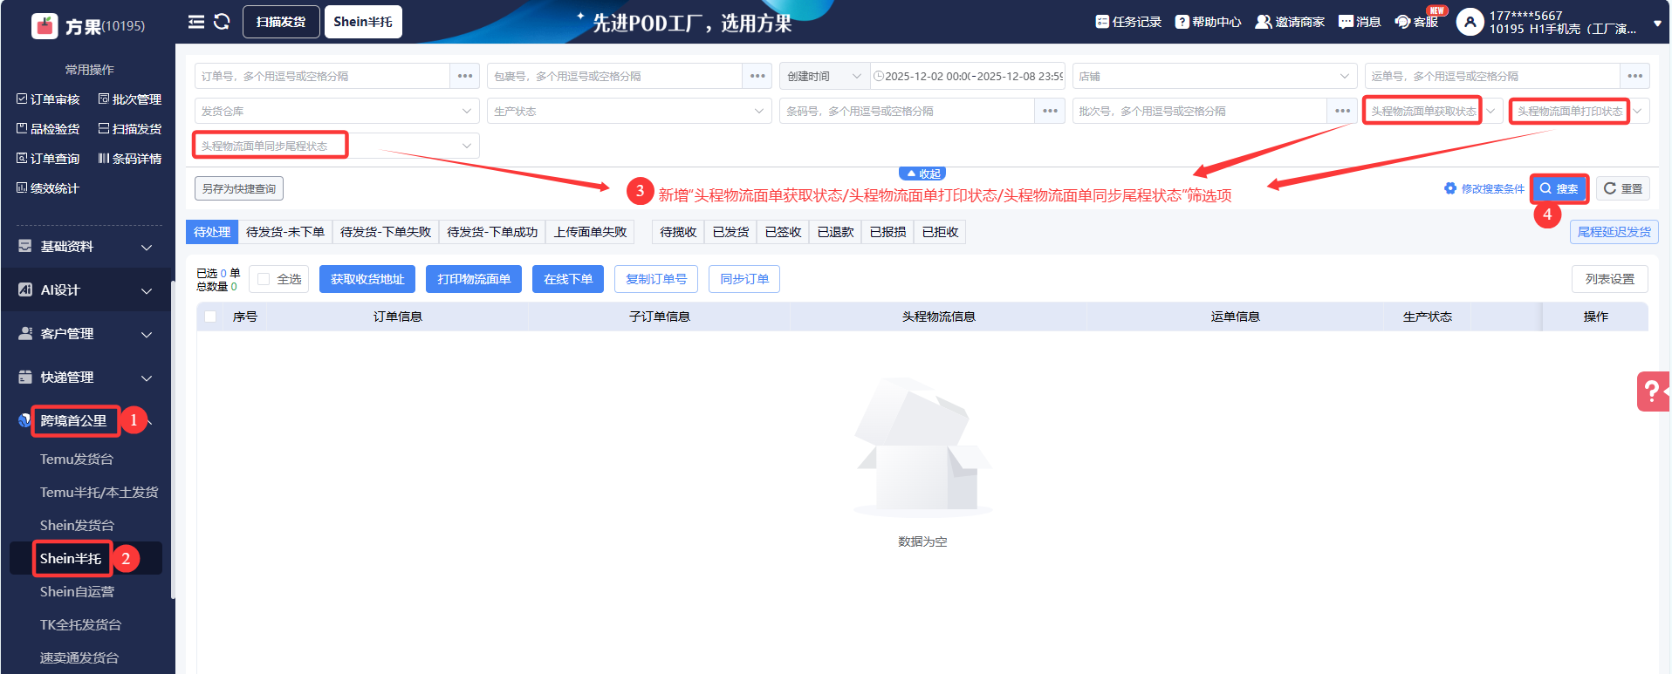1672x674 pixels.
Task: Click the ellipsis beside 订单号 field
Action: 465,76
